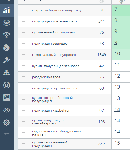Click dash icon for купить новый полуприцеп

[23, 32]
